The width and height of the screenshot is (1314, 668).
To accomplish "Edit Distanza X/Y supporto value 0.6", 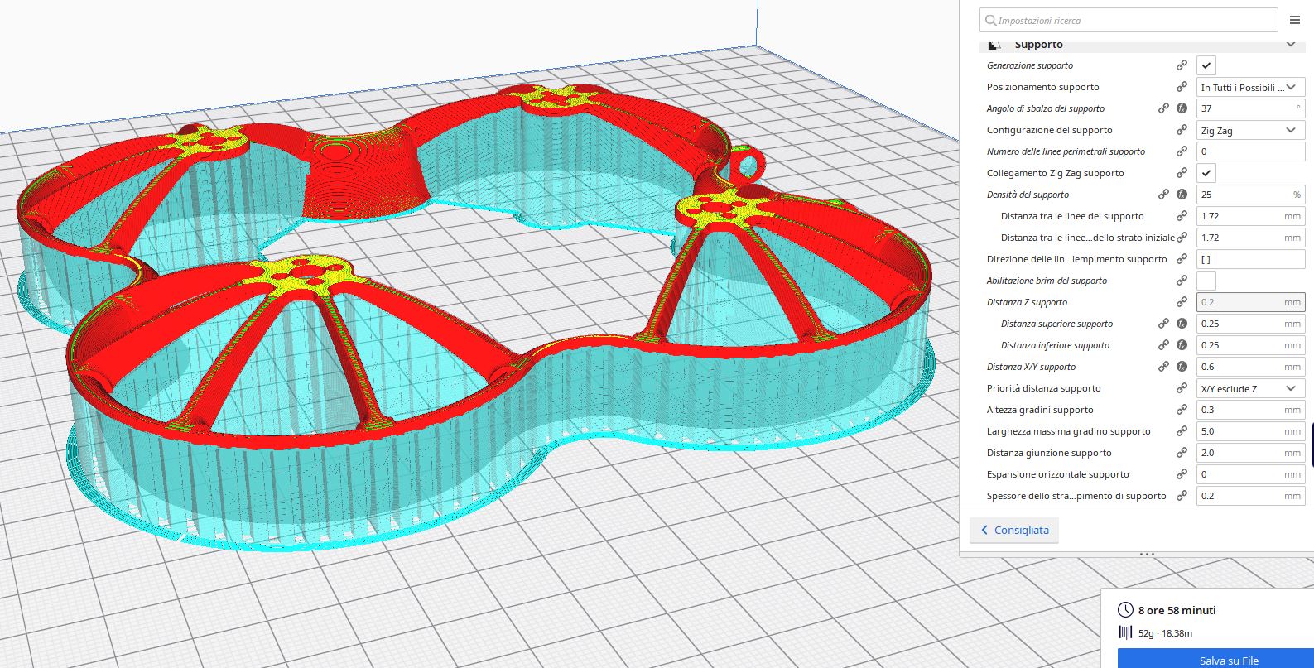I will click(1250, 367).
